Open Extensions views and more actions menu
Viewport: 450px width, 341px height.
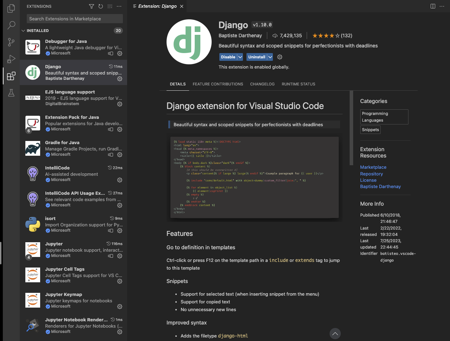[x=119, y=6]
